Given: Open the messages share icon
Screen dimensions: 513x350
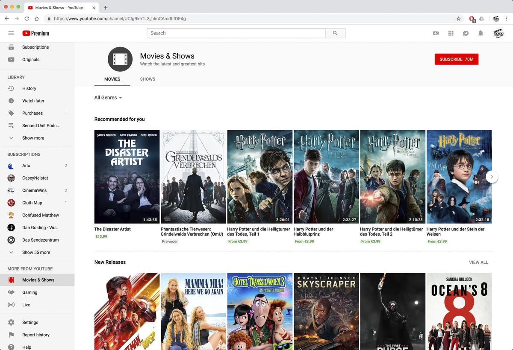Looking at the screenshot, I should point(466,33).
